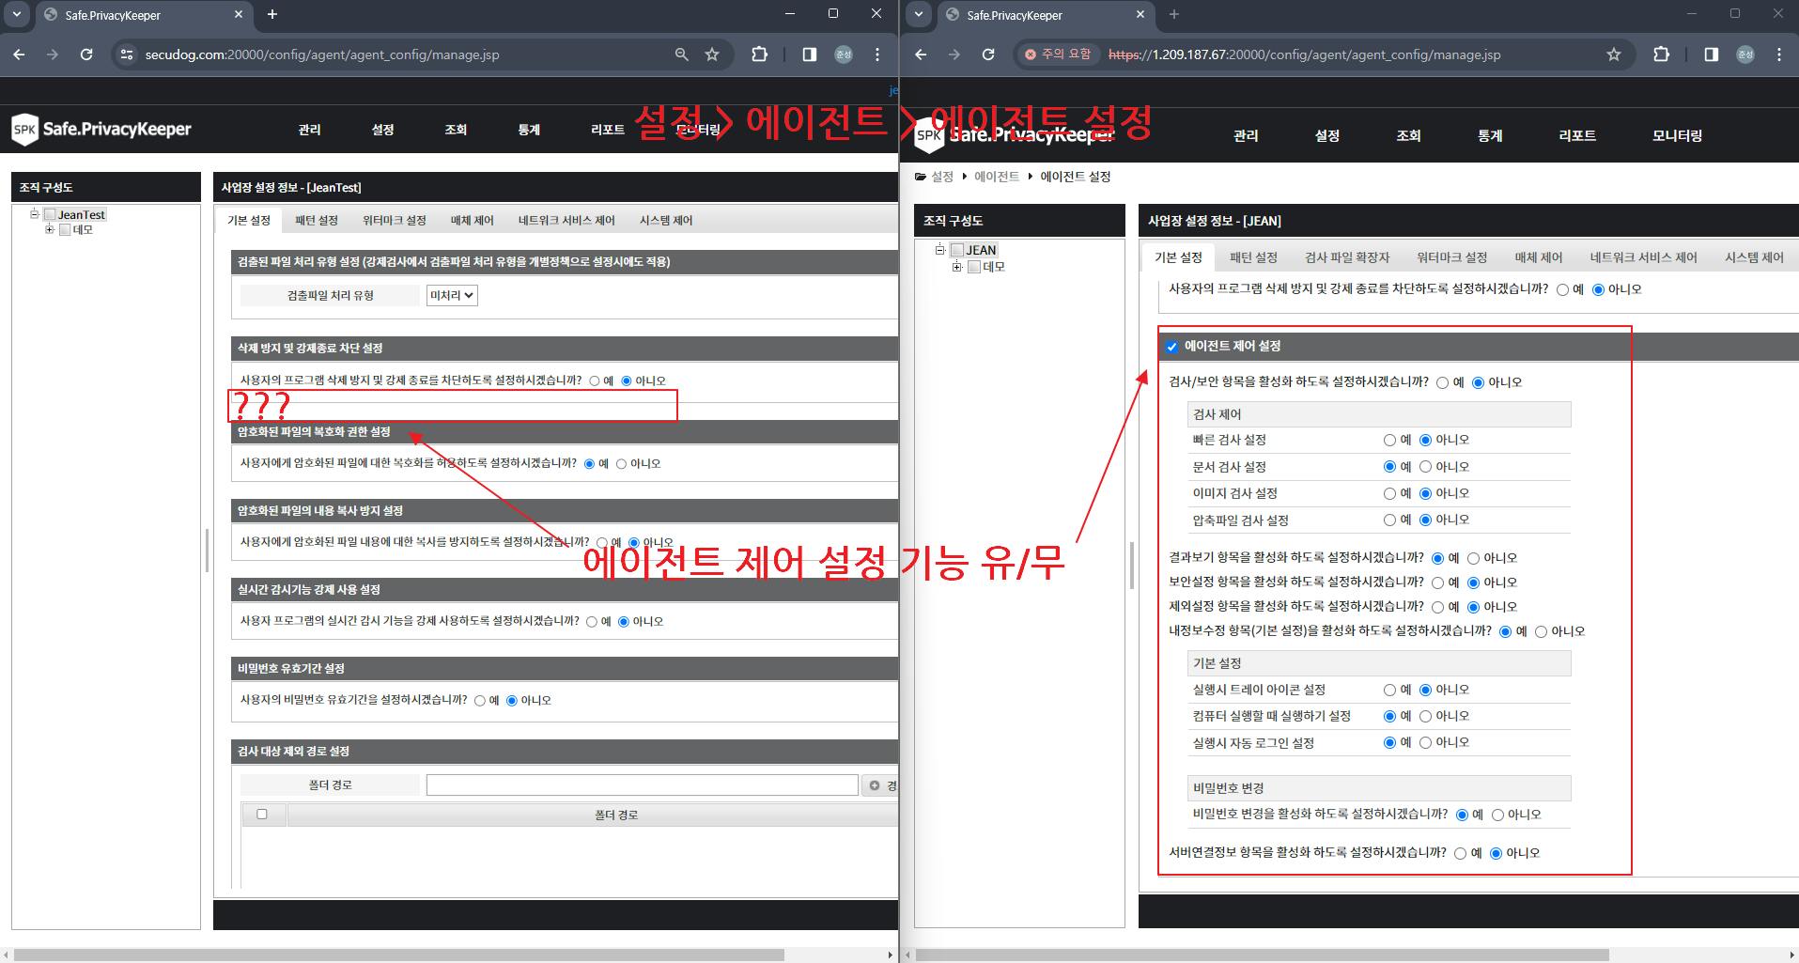
Task: Choose 예 for 이미지 검사 설정
Action: tap(1389, 493)
